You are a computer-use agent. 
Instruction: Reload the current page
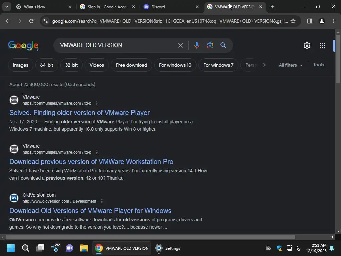(x=31, y=21)
